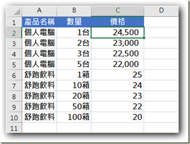This screenshot has width=190, height=144.
Task: Select price cell showing 20
Action: (x=117, y=117)
